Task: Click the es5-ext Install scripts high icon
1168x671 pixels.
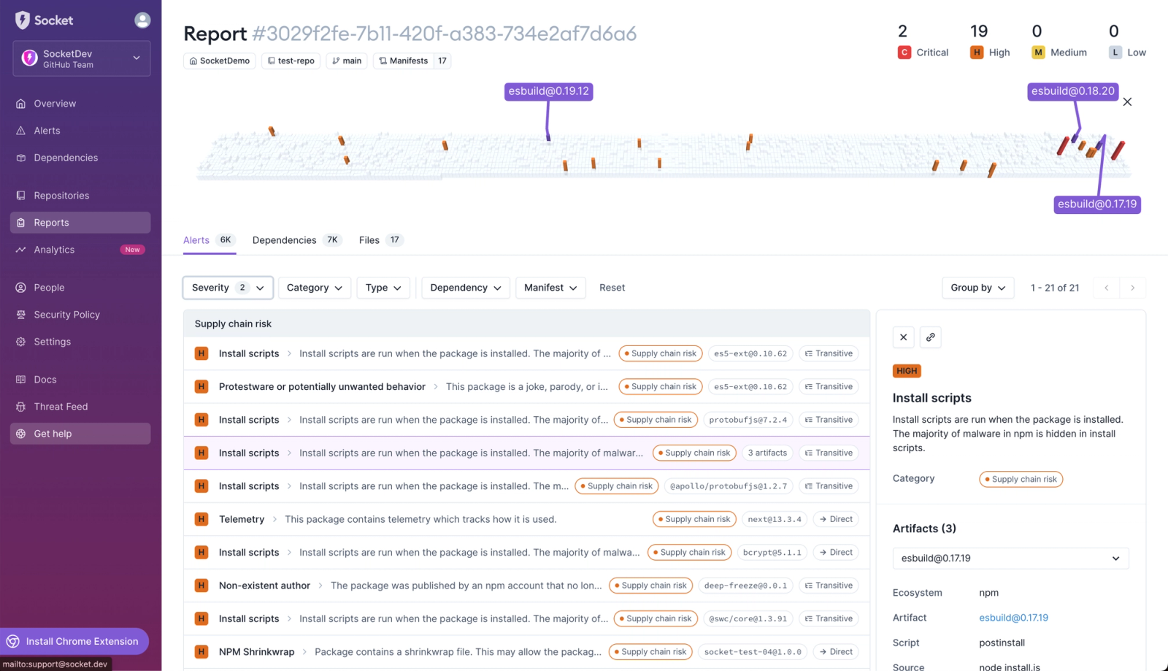Action: tap(201, 353)
